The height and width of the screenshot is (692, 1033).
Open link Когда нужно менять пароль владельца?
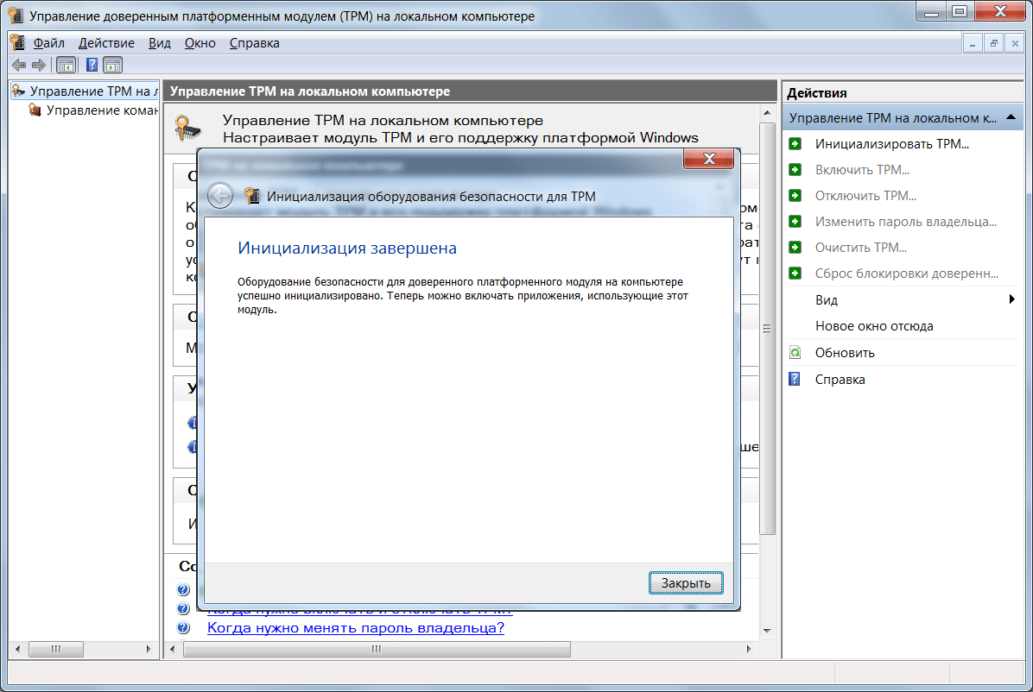[355, 628]
